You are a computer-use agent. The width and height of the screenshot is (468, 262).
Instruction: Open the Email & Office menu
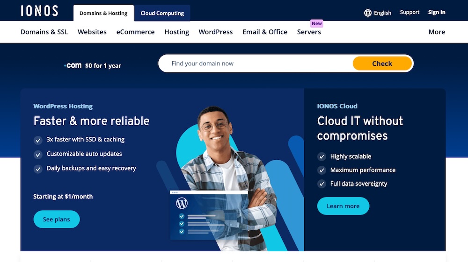click(x=265, y=32)
